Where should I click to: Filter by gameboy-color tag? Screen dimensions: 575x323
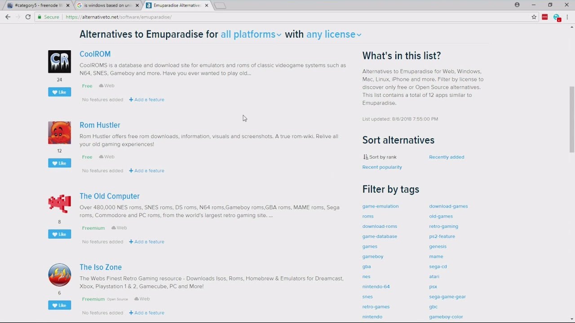(x=446, y=317)
